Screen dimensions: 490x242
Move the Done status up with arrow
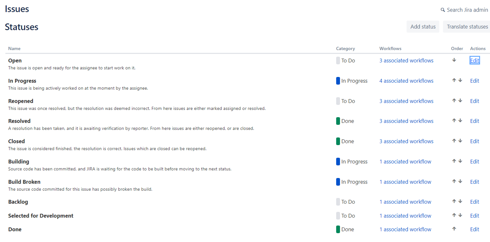(x=454, y=229)
